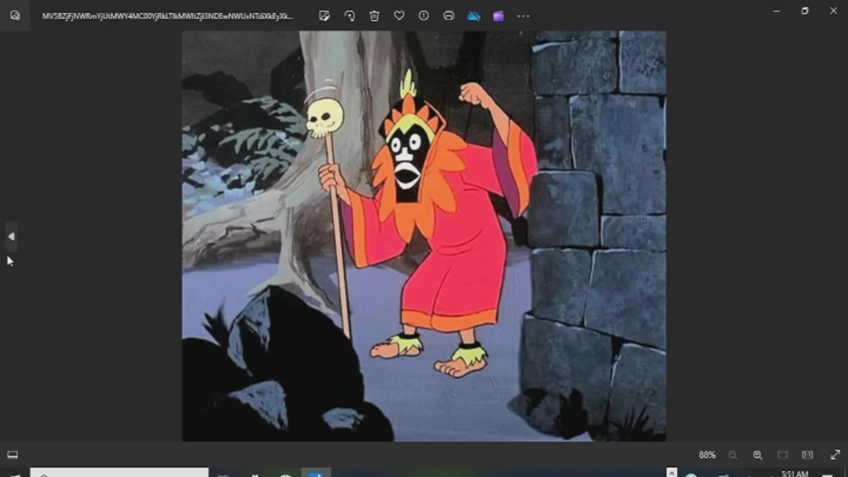Open the purple Clipchamp video icon
This screenshot has width=848, height=477.
498,16
